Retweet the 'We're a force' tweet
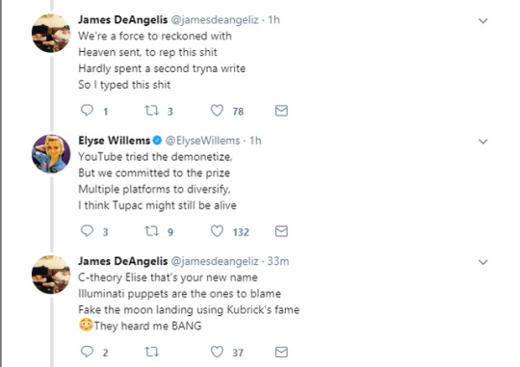This screenshot has height=367, width=520. point(152,110)
